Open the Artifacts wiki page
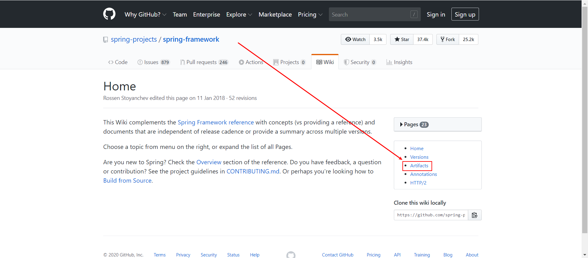 coord(419,165)
